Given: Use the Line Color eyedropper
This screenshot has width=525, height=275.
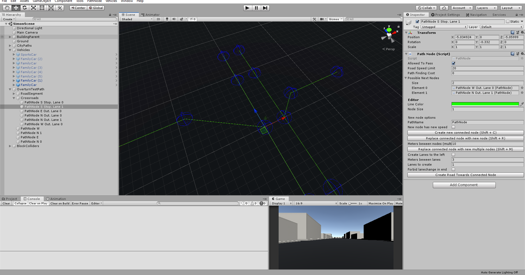Looking at the screenshot, I should click(x=522, y=104).
